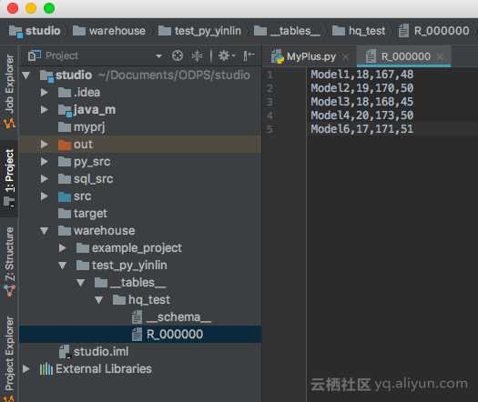Viewport: 478px width, 402px height.
Task: Click hq_test in the breadcrumb bar
Action: click(x=359, y=31)
